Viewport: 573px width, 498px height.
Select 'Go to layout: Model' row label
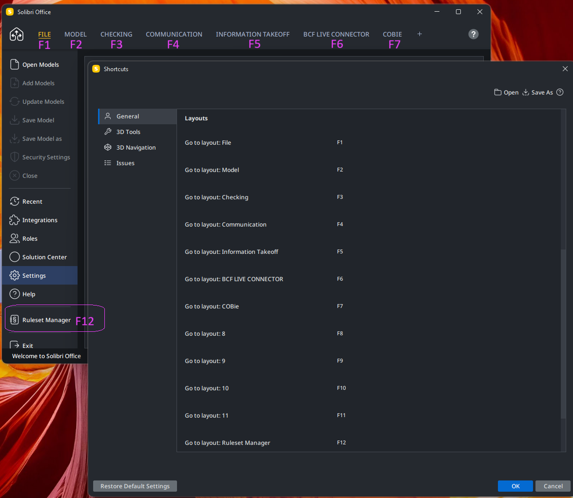(212, 170)
